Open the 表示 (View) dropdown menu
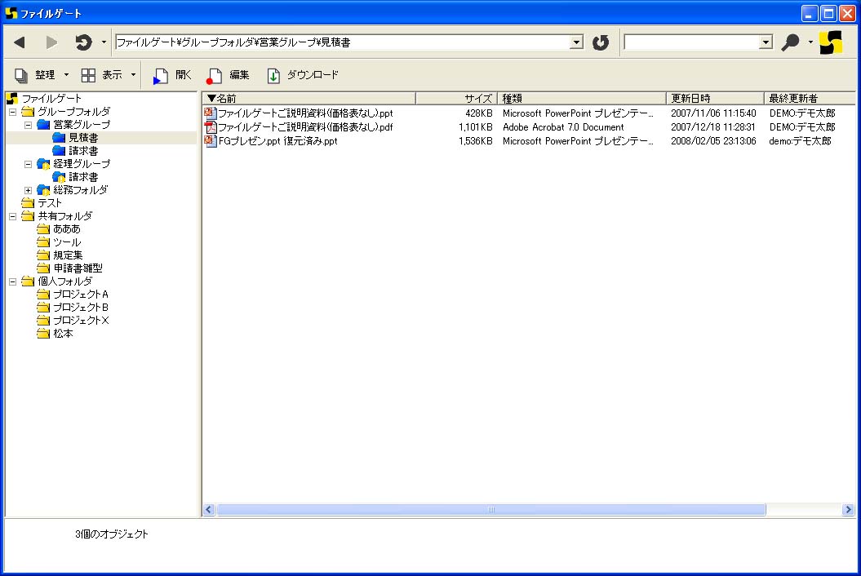The image size is (861, 576). [x=133, y=75]
